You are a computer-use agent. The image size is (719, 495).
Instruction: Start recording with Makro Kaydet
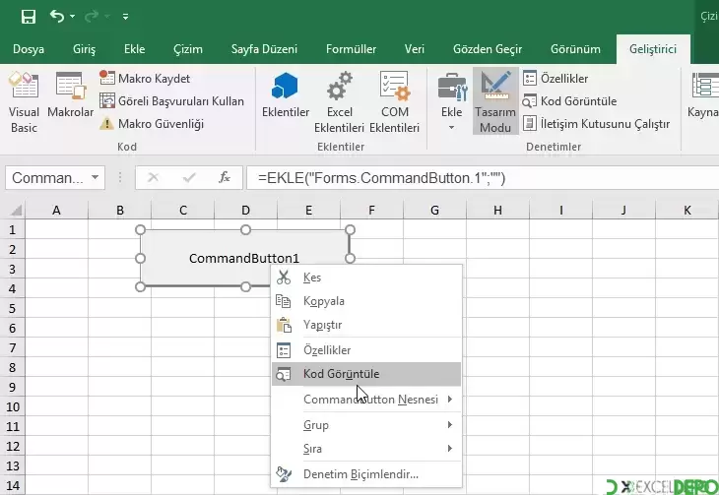pos(145,79)
